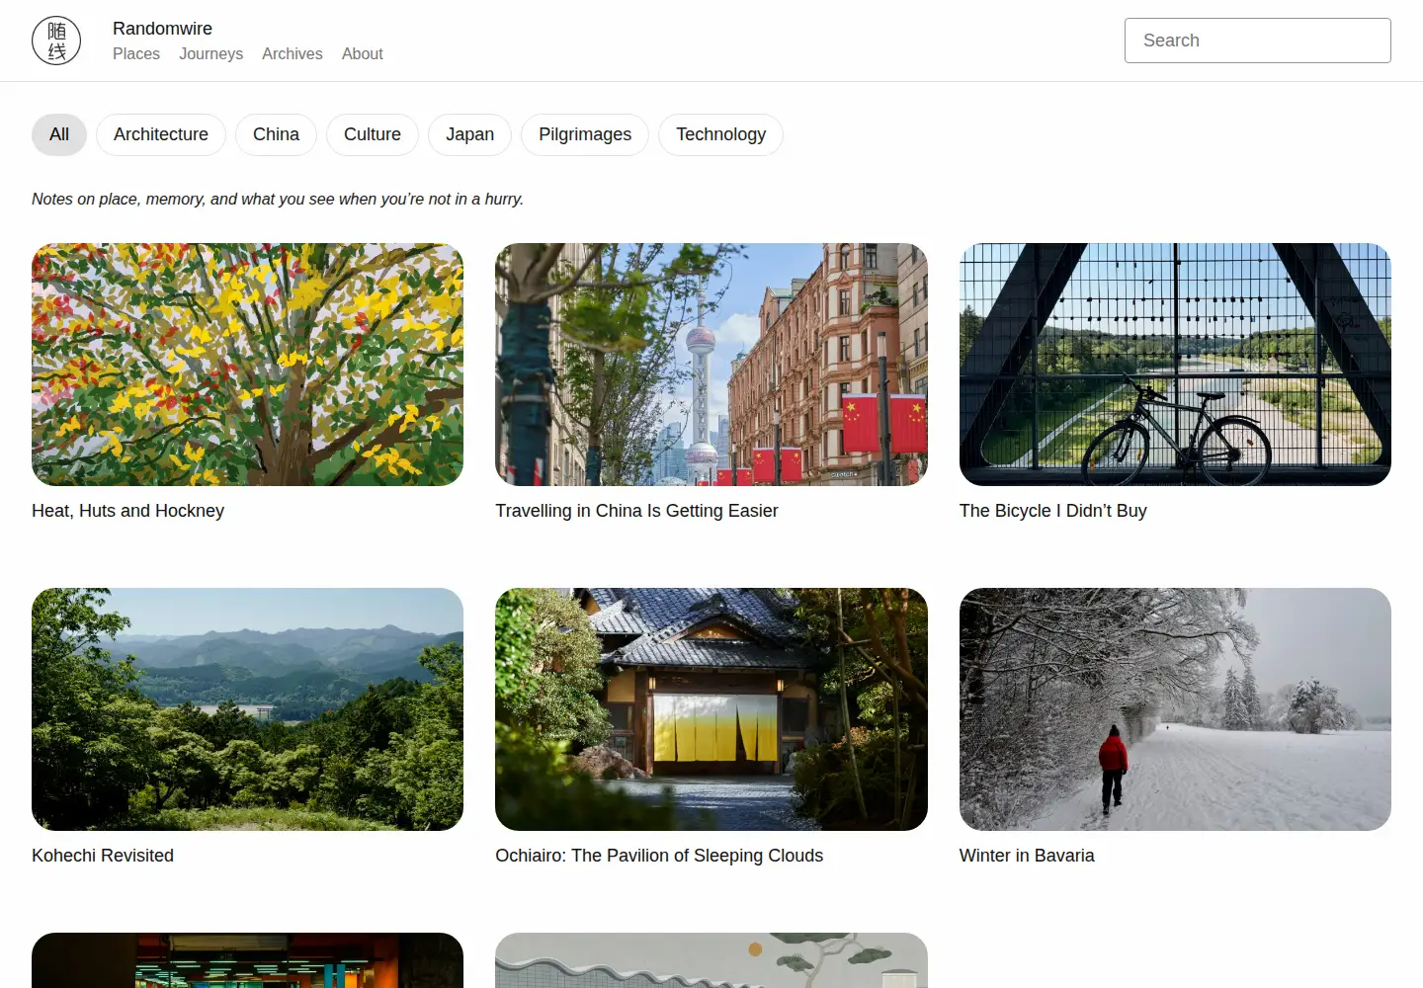
Task: Click the Randomwire circular logo icon
Action: pyautogui.click(x=56, y=41)
